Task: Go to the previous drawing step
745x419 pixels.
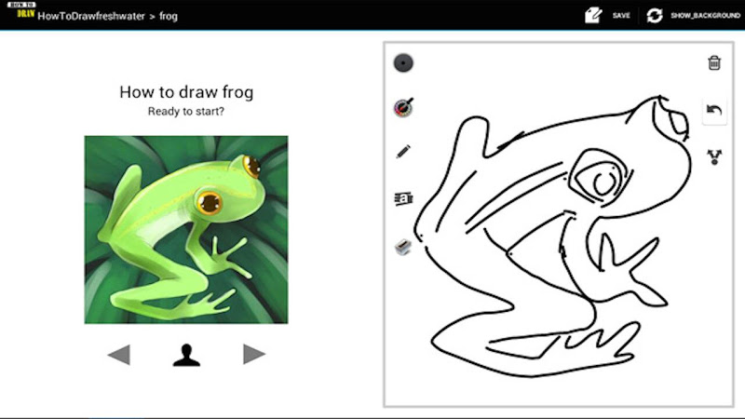Action: point(119,355)
